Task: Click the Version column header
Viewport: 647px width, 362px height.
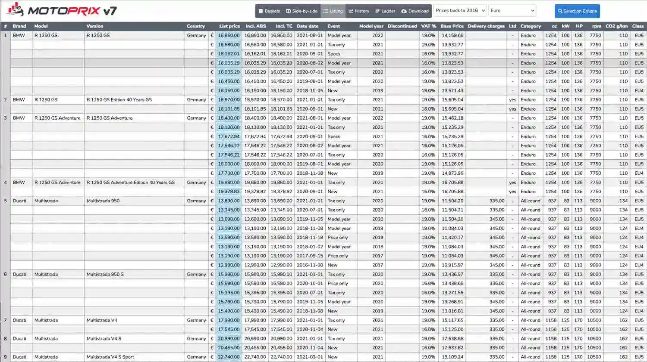Action: coord(95,26)
